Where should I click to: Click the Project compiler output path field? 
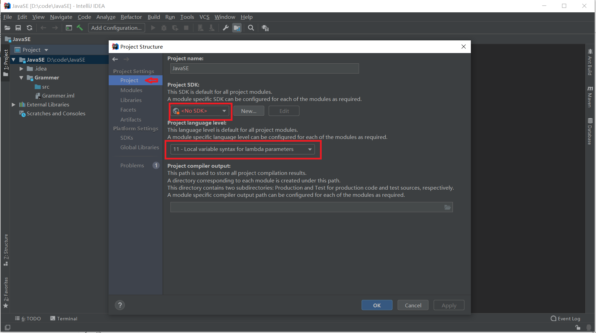coord(311,207)
